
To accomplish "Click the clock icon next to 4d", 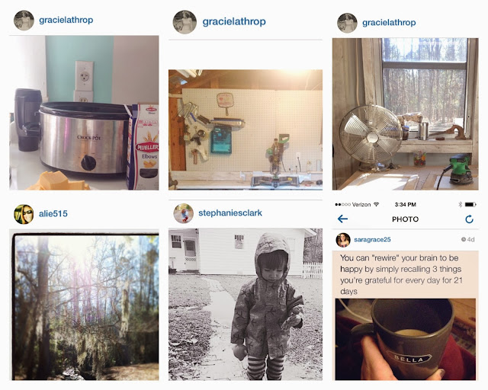I will (x=463, y=239).
